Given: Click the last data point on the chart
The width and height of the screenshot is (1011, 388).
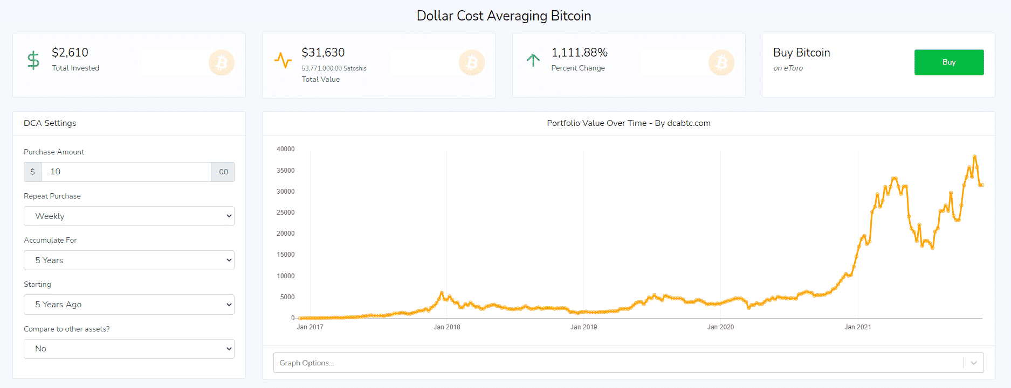Looking at the screenshot, I should [x=982, y=185].
